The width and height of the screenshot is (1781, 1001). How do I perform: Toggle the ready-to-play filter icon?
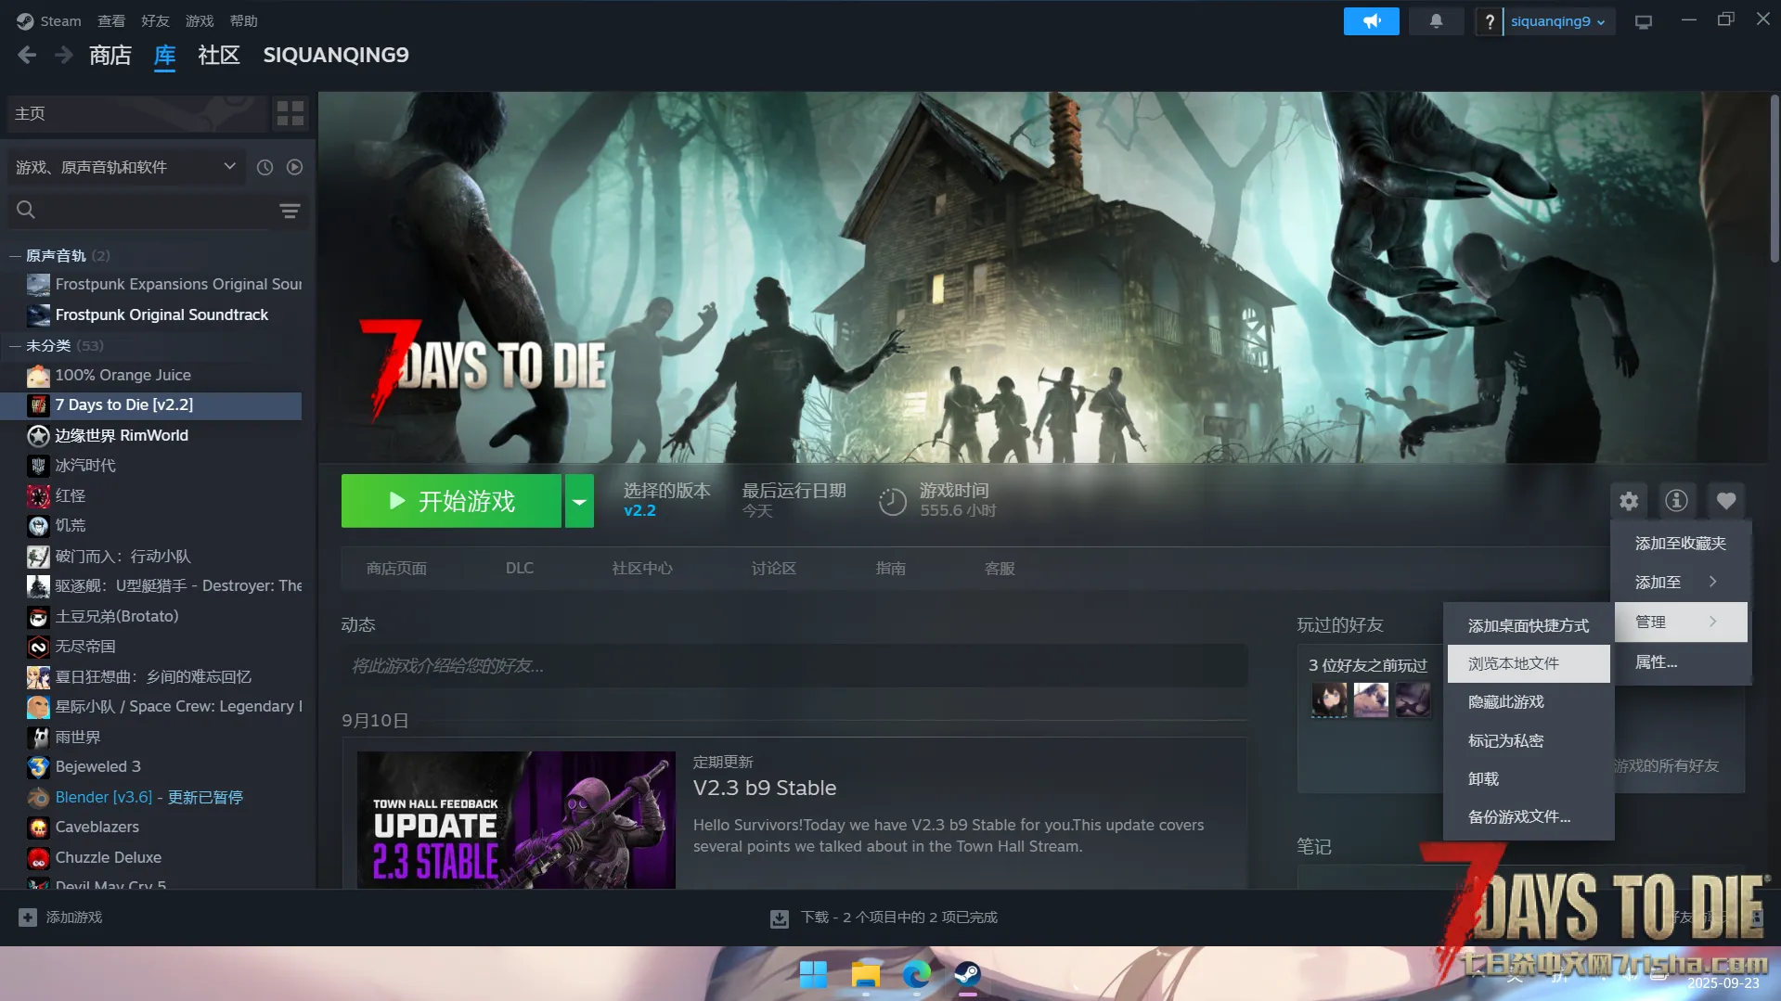tap(294, 167)
